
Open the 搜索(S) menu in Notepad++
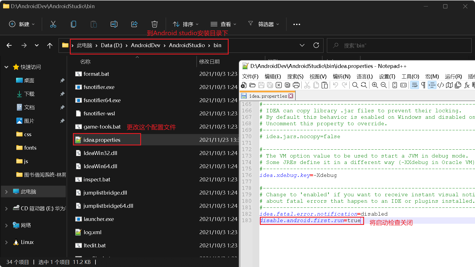coord(295,77)
